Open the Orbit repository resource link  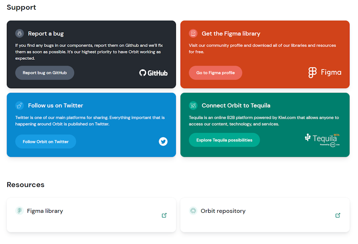tap(223, 211)
